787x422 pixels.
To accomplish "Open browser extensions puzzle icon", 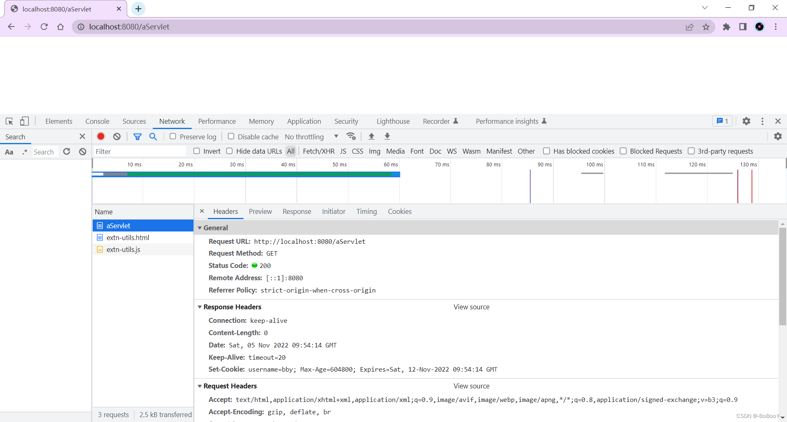I will pyautogui.click(x=726, y=27).
